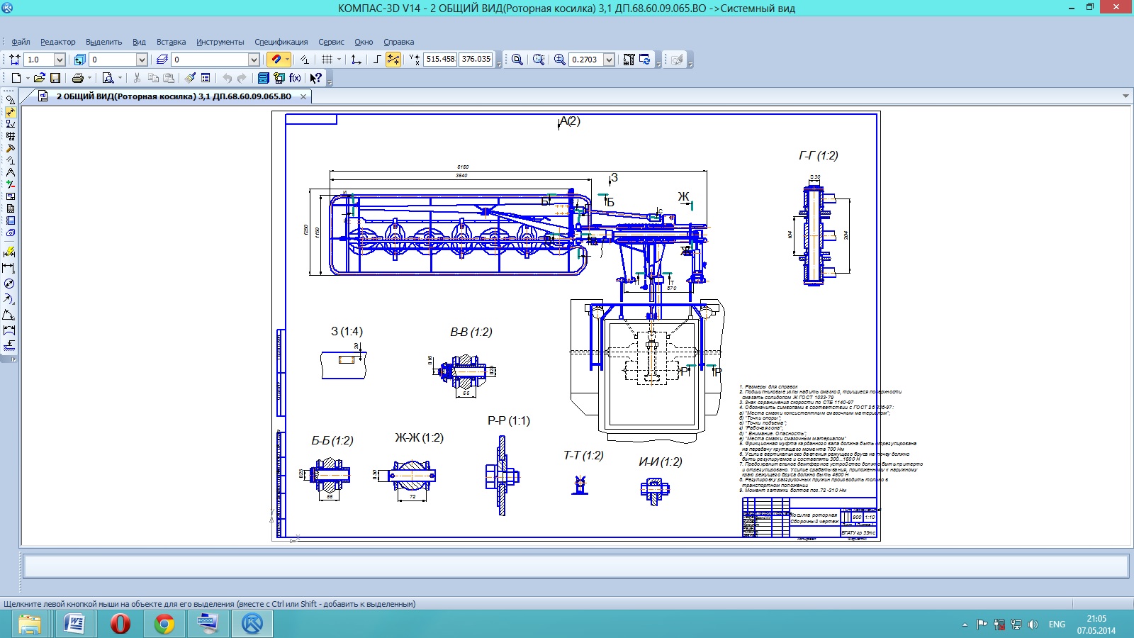Select the 2 ОБЩИЙ ВИД document tab

[x=174, y=96]
